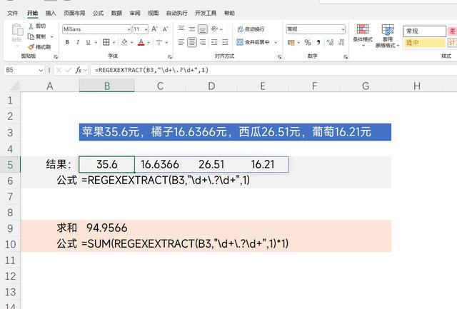Image resolution: width=457 pixels, height=309 pixels.
Task: Switch to the 开发工具 (Developer) tab
Action: point(206,13)
